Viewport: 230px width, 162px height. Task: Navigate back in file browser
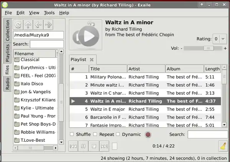(x=38, y=25)
